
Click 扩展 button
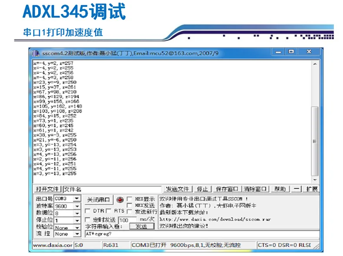coord(312,189)
